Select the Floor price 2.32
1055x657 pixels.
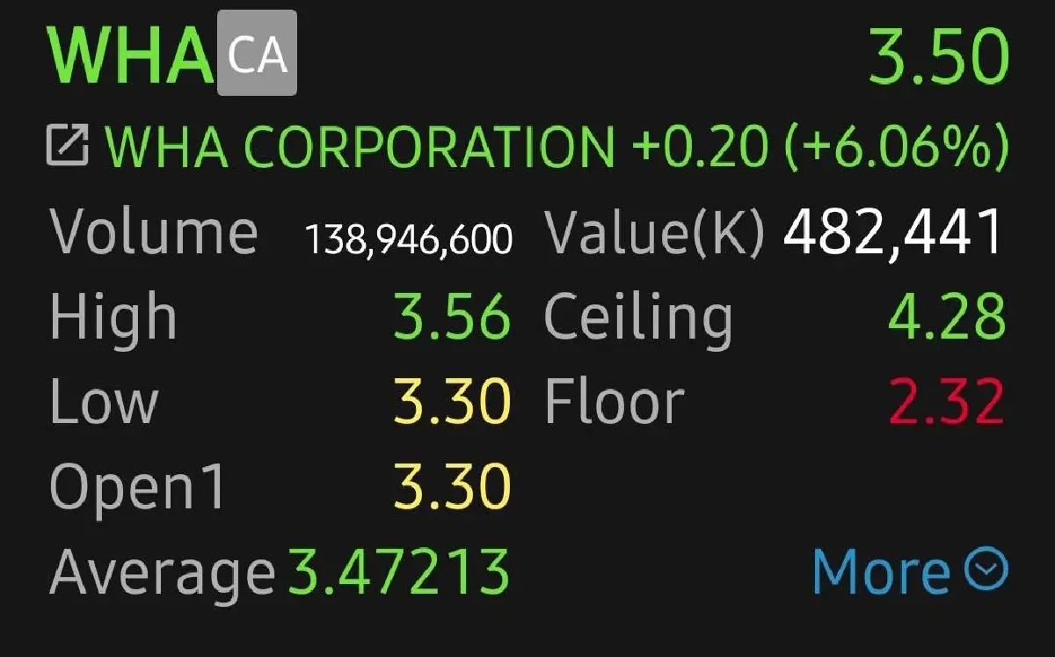(946, 402)
